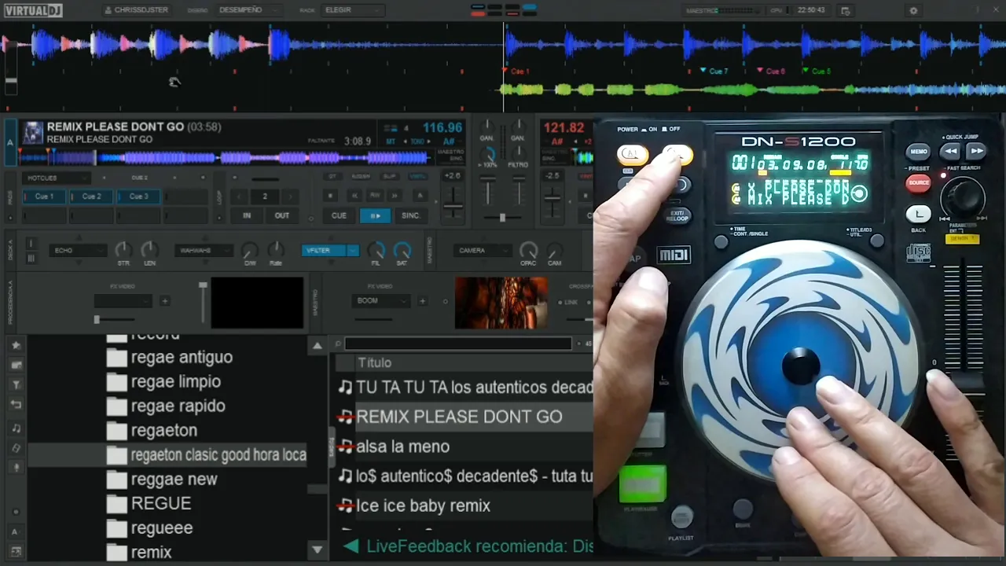Image resolution: width=1006 pixels, height=566 pixels.
Task: Click the folder sidebar icon below the star
Action: (16, 366)
